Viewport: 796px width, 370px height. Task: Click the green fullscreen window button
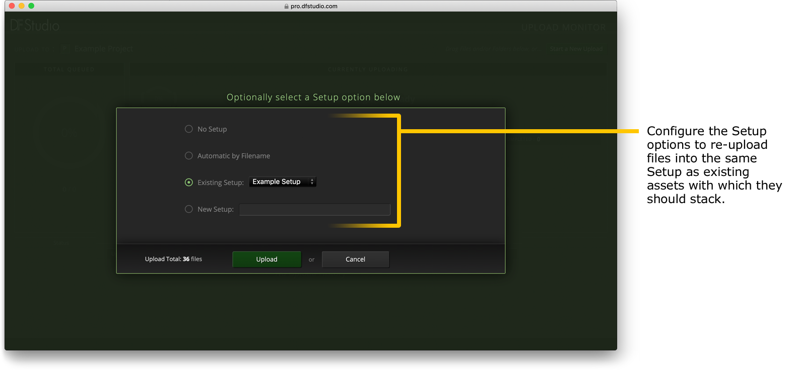[31, 6]
